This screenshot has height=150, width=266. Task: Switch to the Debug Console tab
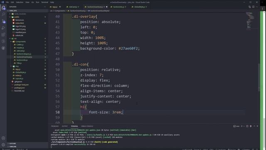[87, 126]
